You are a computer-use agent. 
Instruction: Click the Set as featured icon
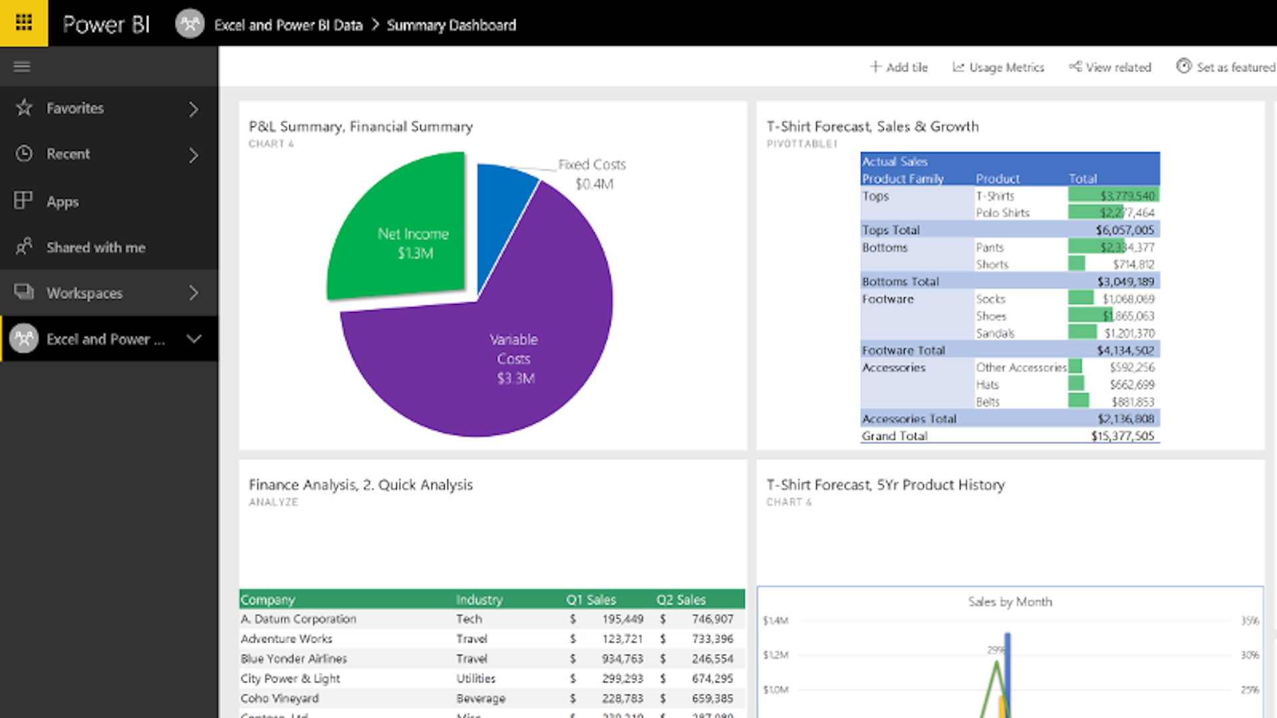pyautogui.click(x=1185, y=66)
